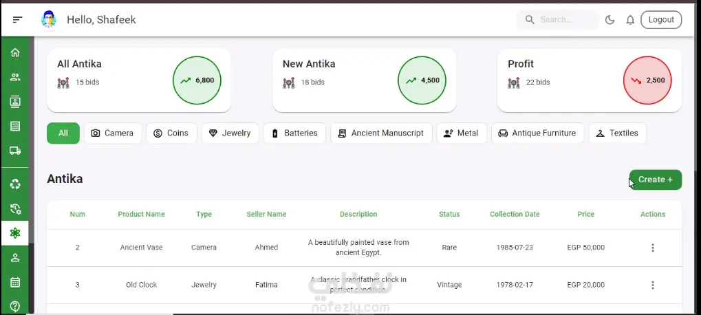Go to the Home sidebar icon
Screen dimensions: 701x315
[15, 53]
